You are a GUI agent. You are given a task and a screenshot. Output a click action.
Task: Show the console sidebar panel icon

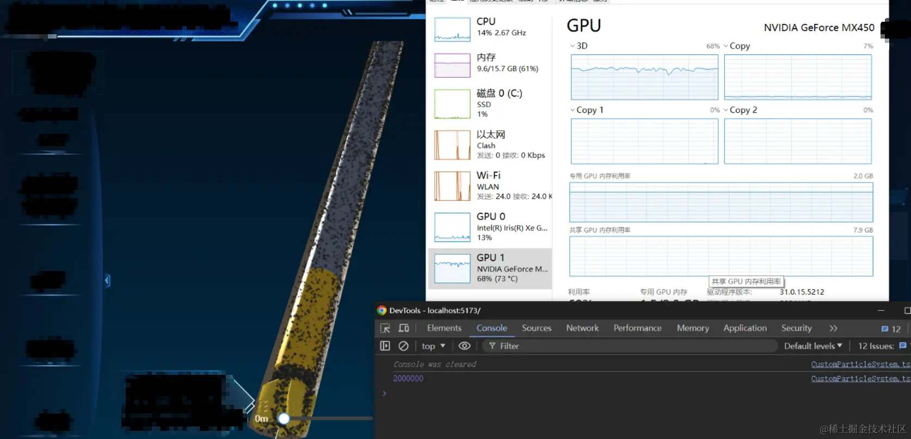[x=385, y=346]
